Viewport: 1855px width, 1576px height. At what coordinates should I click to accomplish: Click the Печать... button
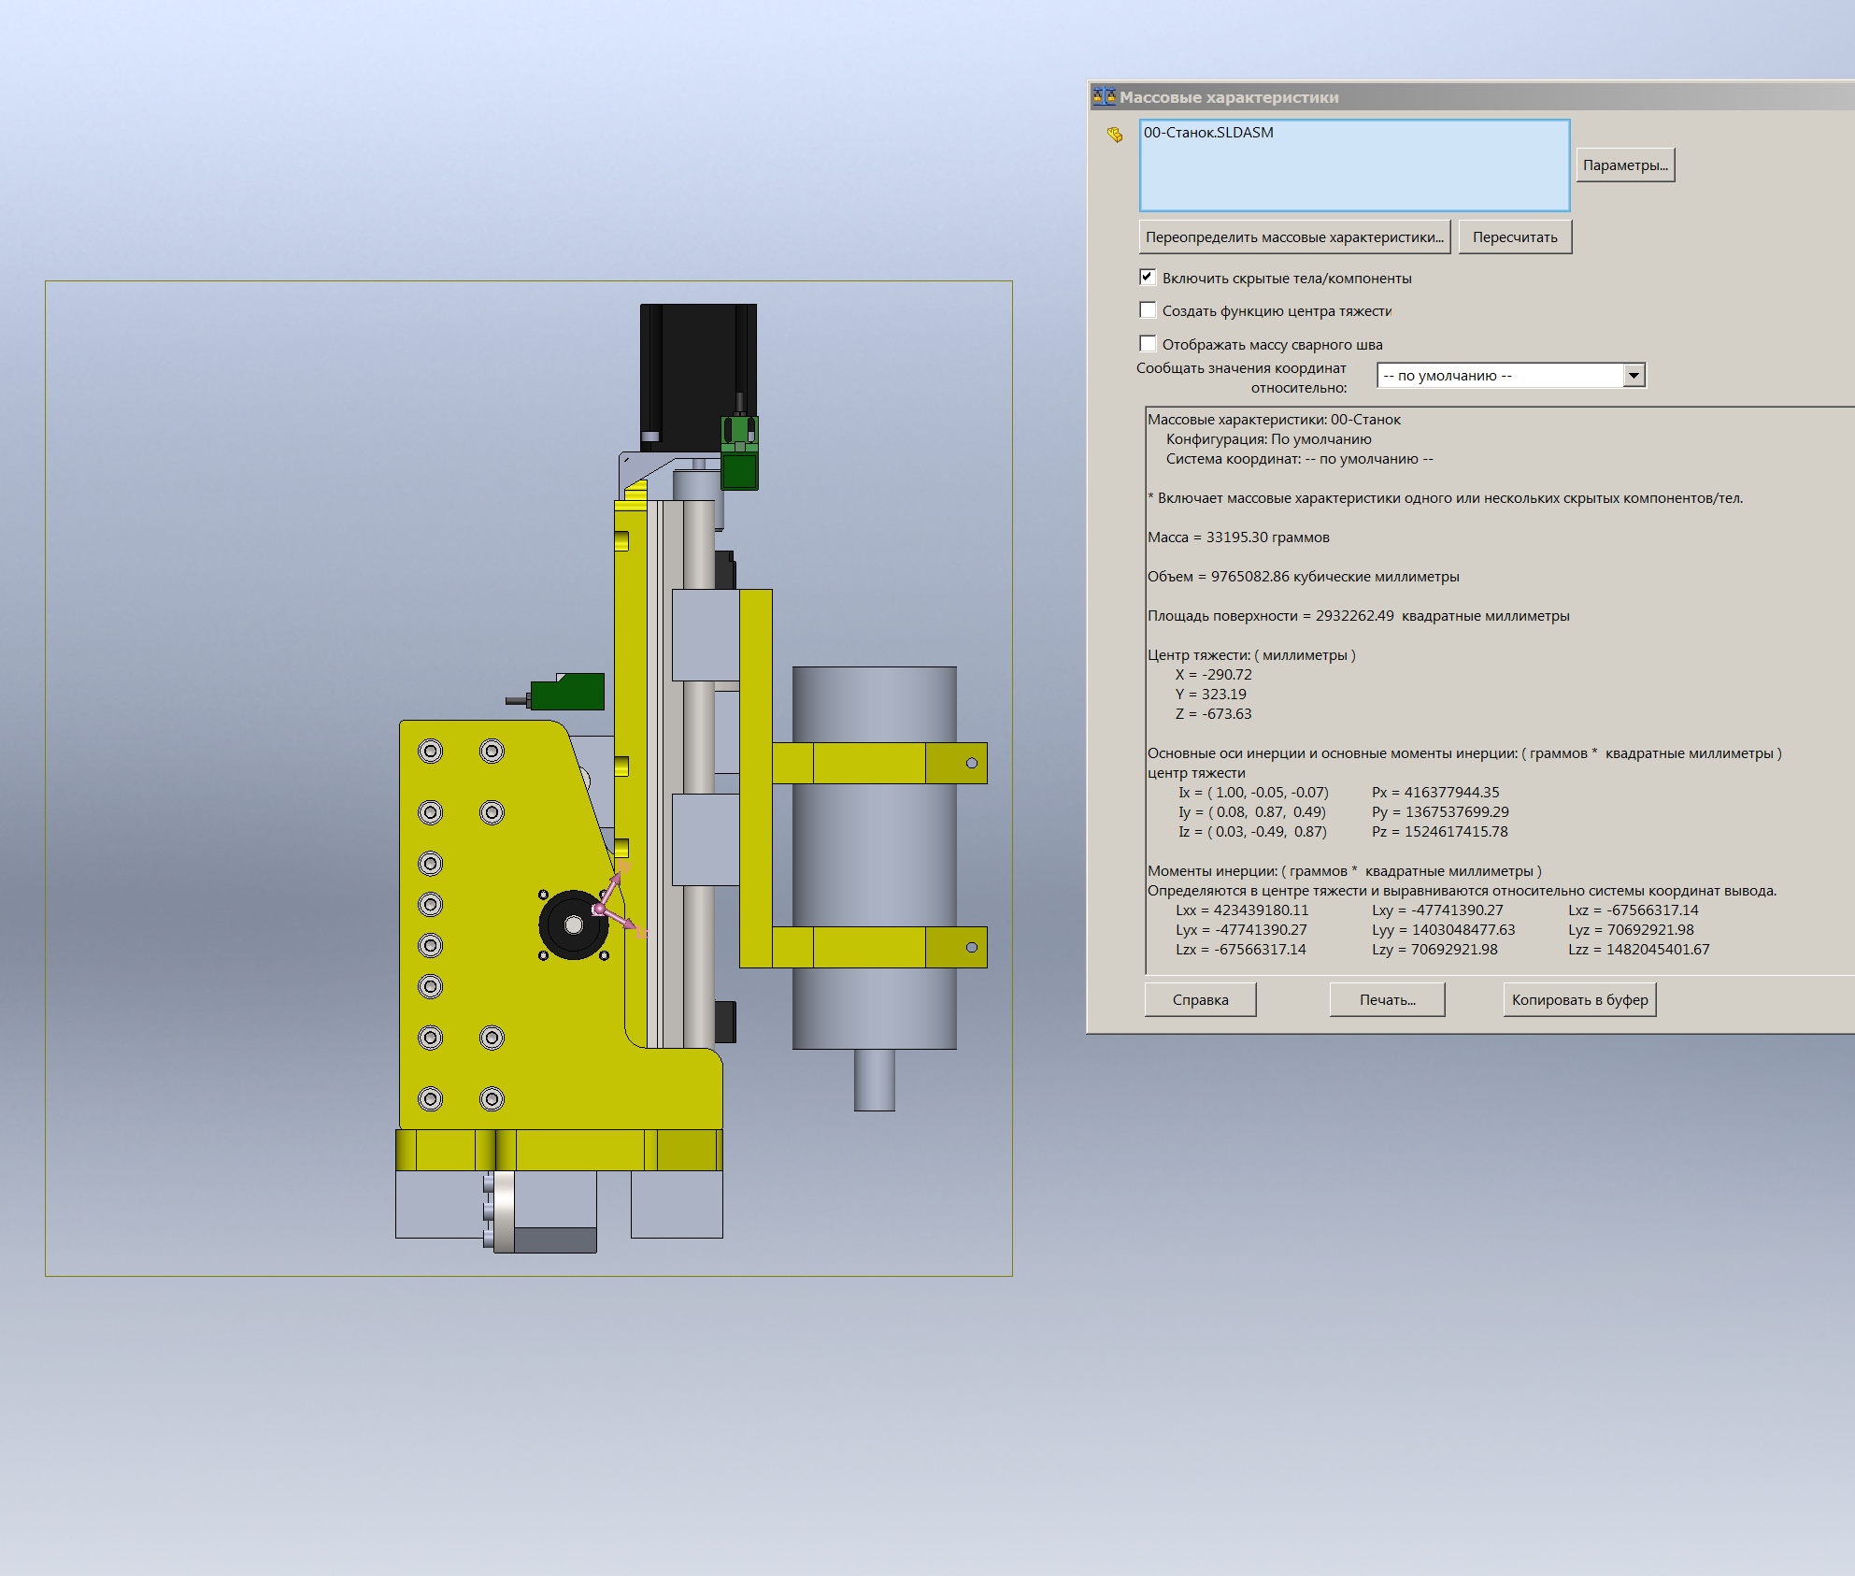click(1387, 999)
